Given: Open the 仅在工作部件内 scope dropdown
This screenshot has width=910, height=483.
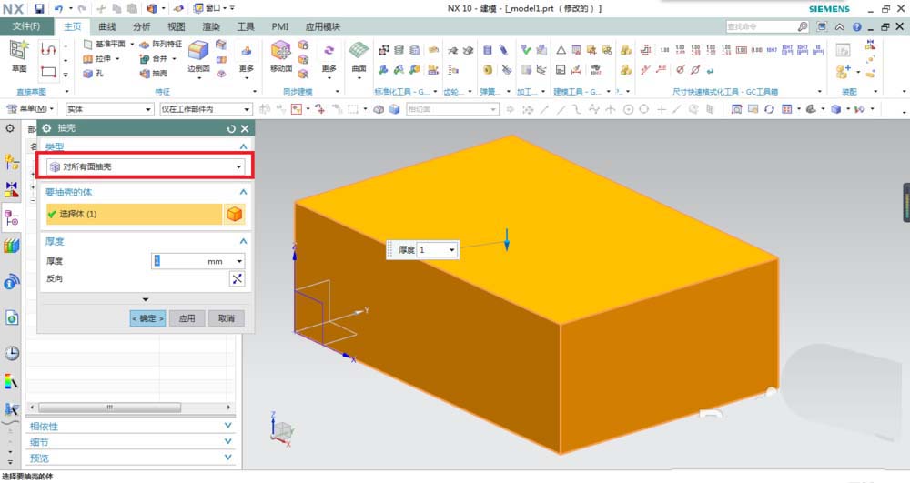Looking at the screenshot, I should tap(206, 109).
